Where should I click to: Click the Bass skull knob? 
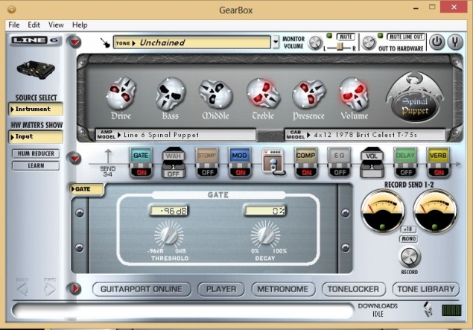(x=171, y=93)
